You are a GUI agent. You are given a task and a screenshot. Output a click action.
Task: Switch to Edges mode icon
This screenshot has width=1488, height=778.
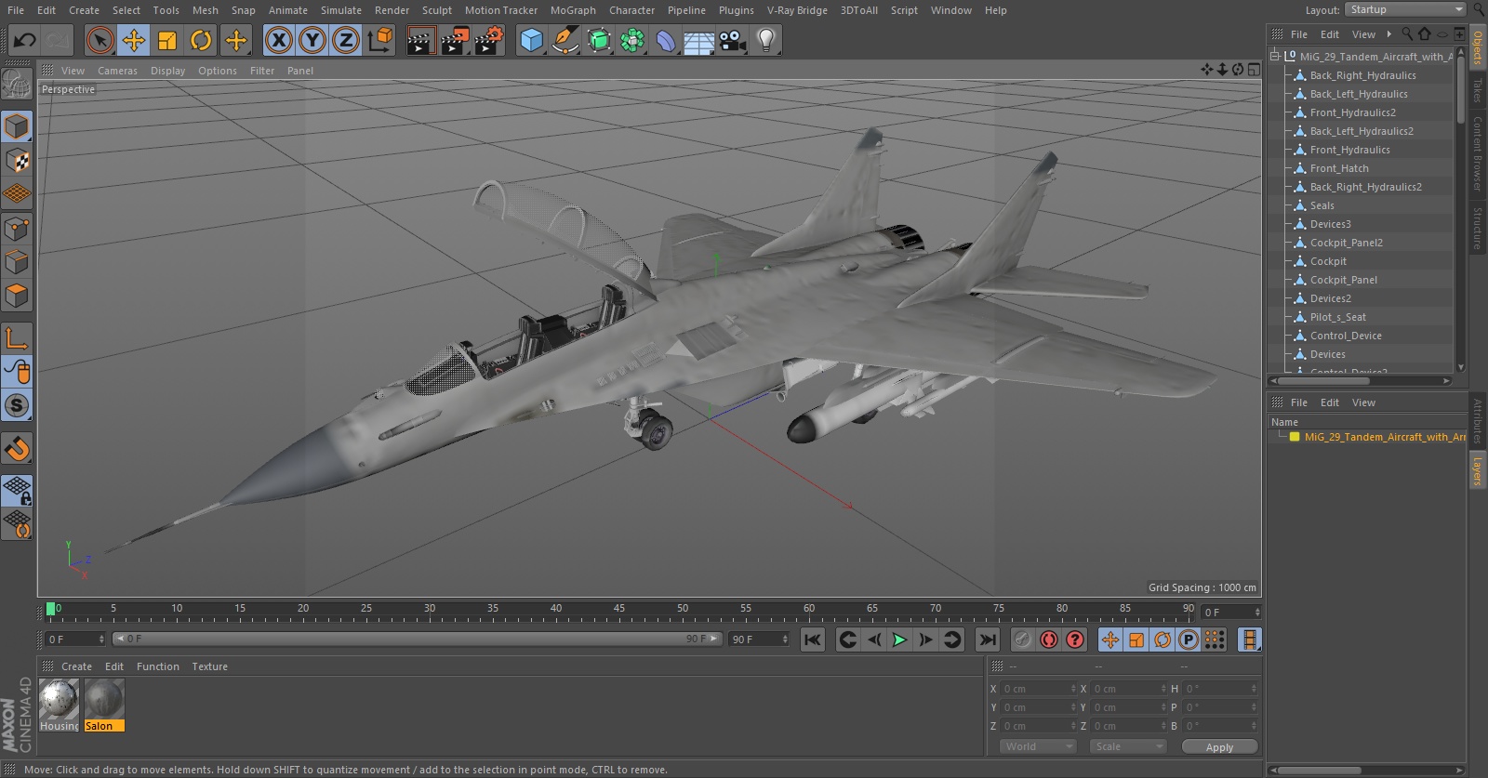(17, 262)
